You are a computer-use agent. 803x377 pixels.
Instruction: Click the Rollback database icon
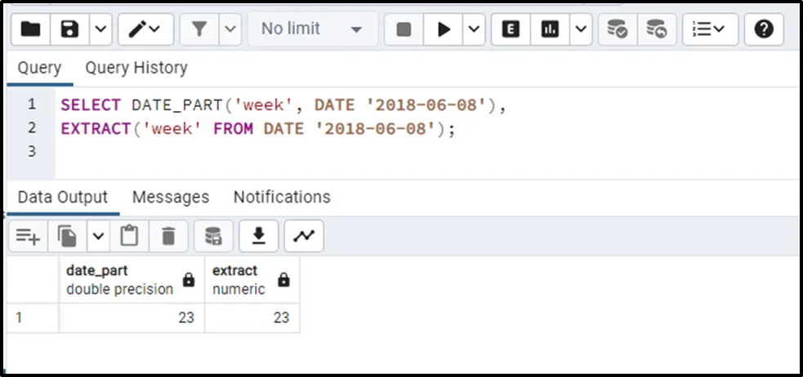pos(656,29)
